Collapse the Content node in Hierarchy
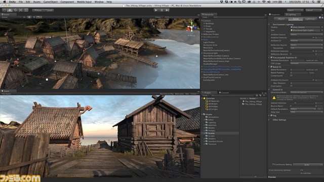Image resolution: width=324 pixels, height=182 pixels. pyautogui.click(x=202, y=21)
